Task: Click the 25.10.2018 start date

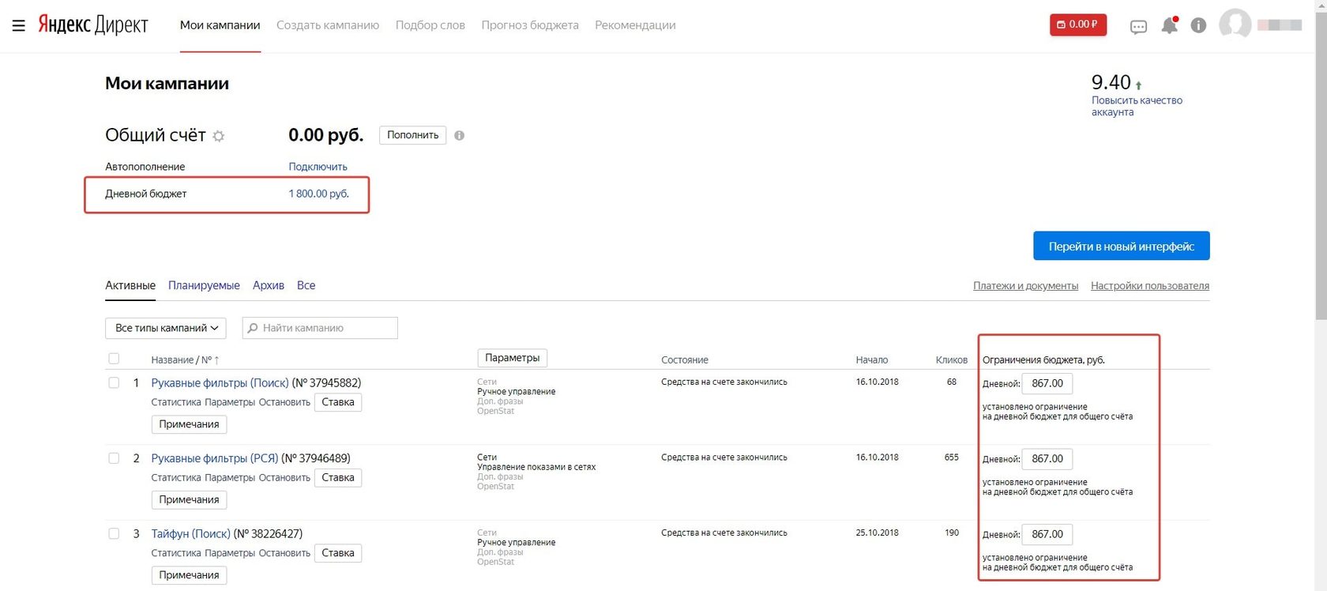Action: [x=877, y=533]
